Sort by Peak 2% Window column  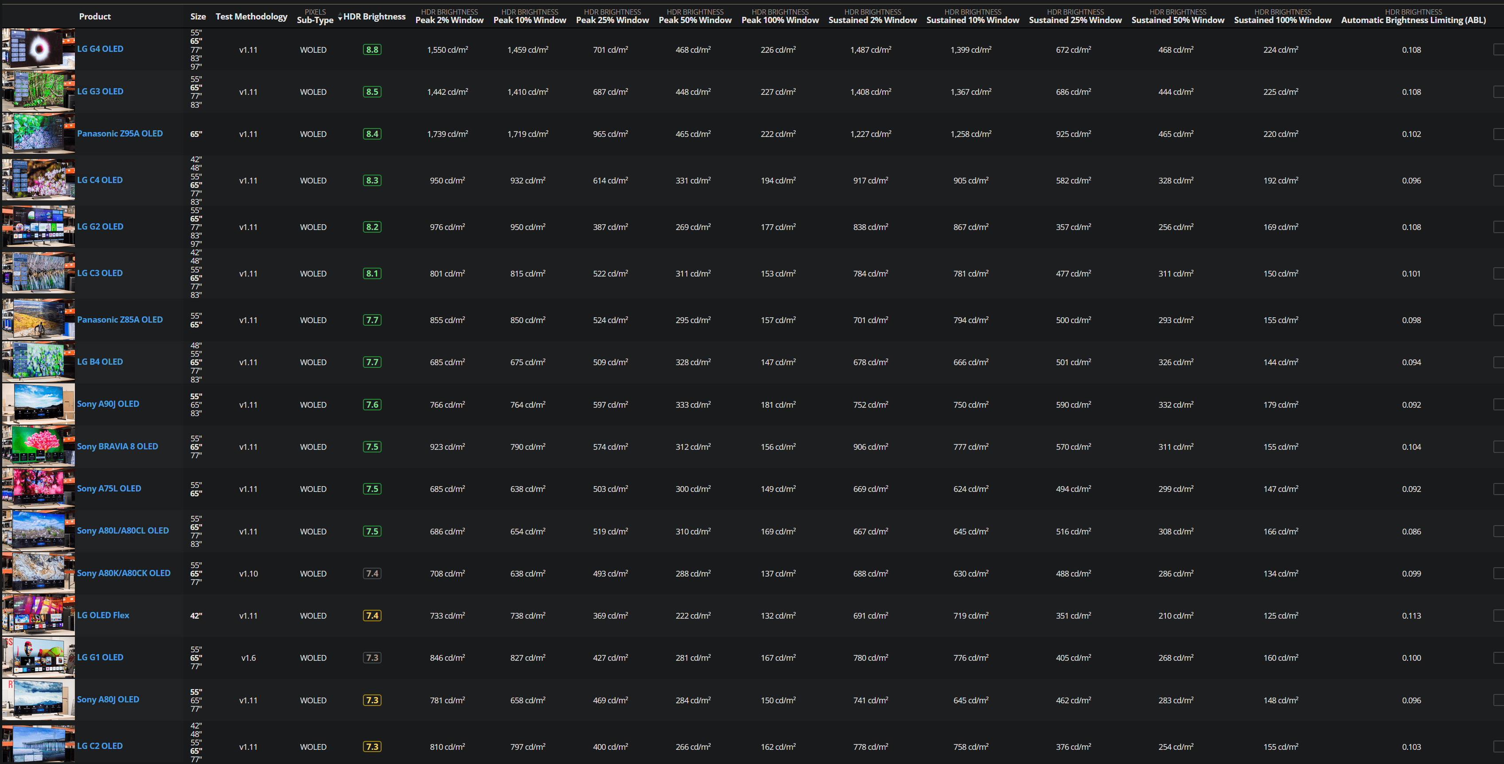coord(450,16)
